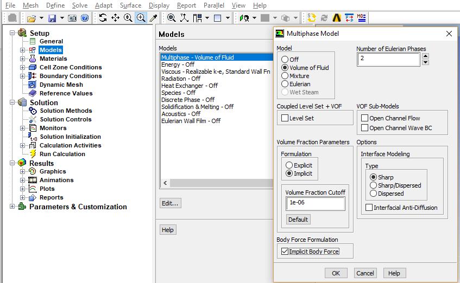Click the Materials flask icon
The height and width of the screenshot is (283, 460).
pyautogui.click(x=33, y=59)
